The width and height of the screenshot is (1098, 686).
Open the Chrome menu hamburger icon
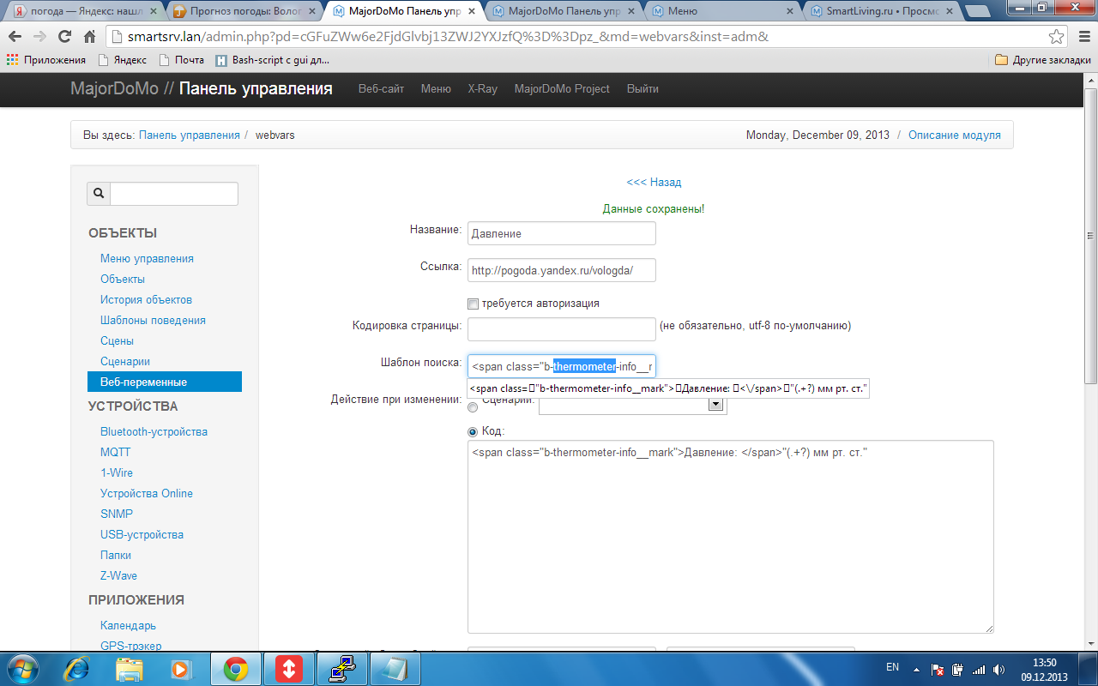[x=1083, y=37]
